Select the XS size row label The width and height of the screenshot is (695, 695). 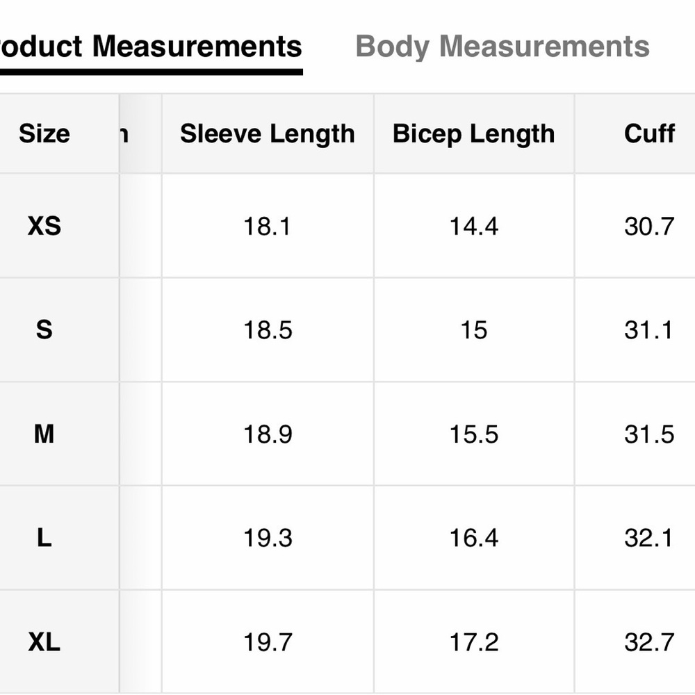[x=44, y=226]
